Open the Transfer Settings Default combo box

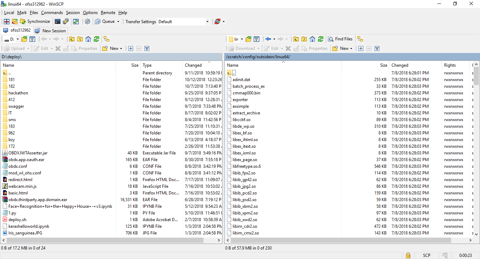tap(183, 22)
